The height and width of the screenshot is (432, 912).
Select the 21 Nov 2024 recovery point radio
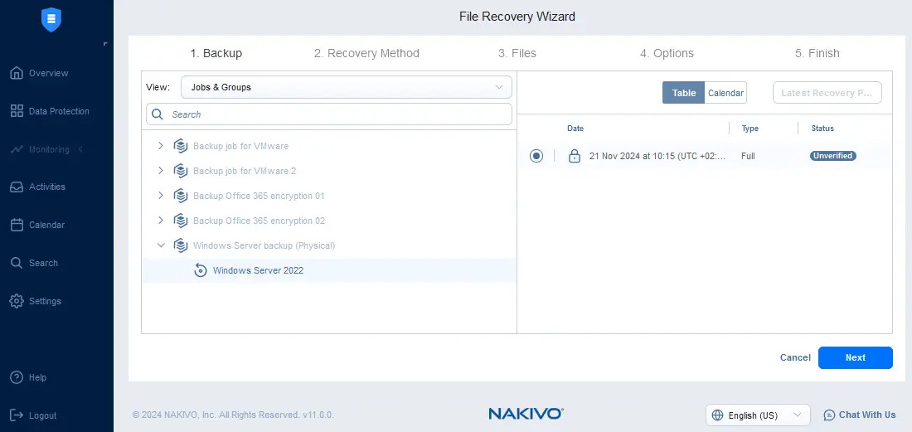(536, 156)
